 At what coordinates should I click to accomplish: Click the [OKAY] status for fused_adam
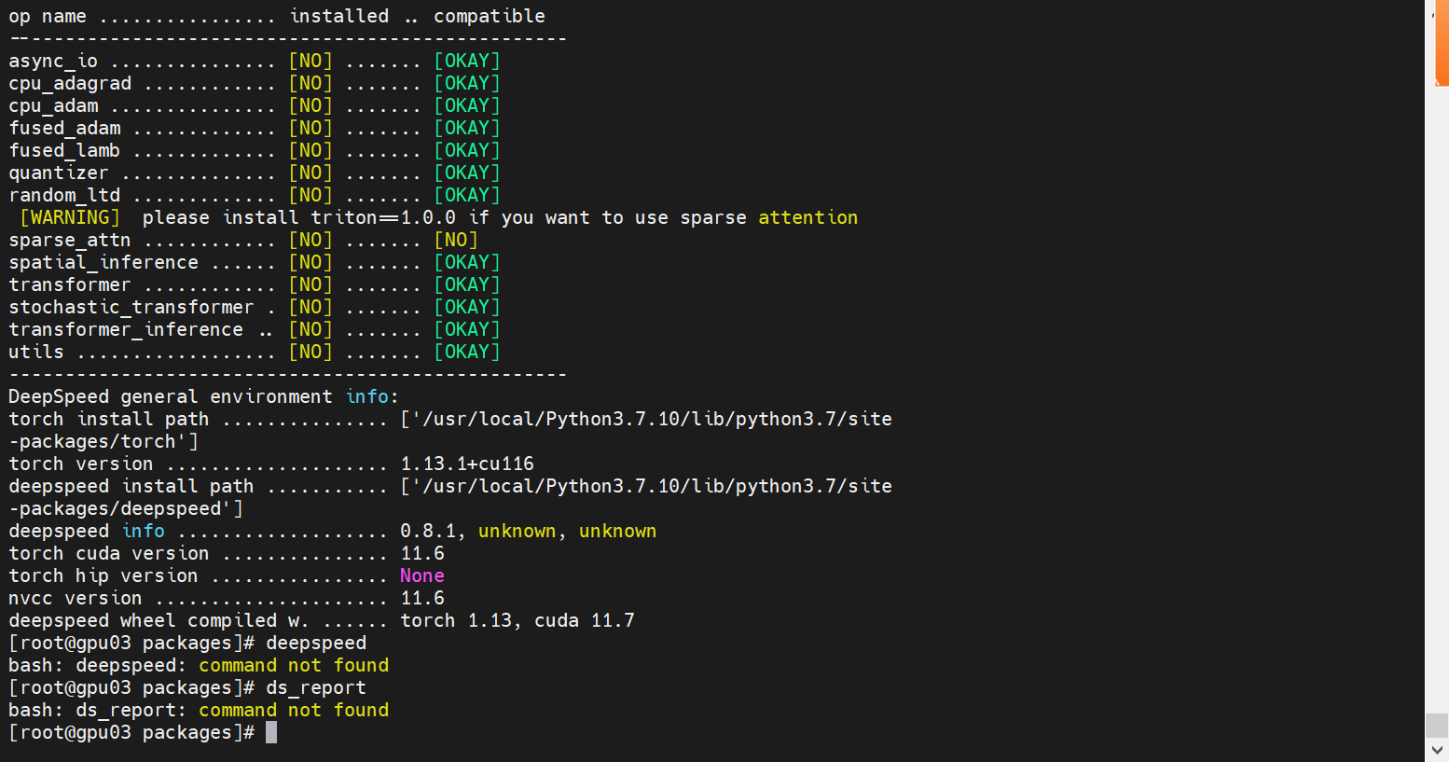pyautogui.click(x=466, y=128)
